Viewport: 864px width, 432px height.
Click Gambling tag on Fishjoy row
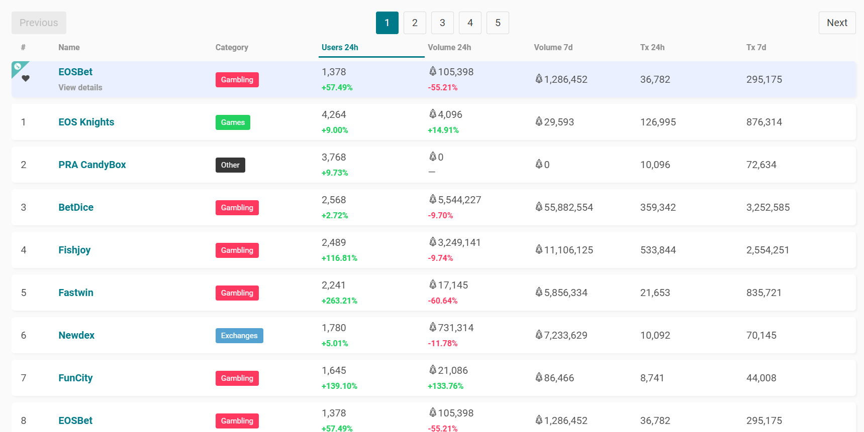tap(237, 250)
